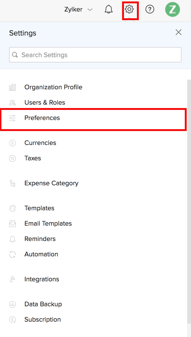
Task: Click the Users & Roles people icon
Action: [x=12, y=103]
